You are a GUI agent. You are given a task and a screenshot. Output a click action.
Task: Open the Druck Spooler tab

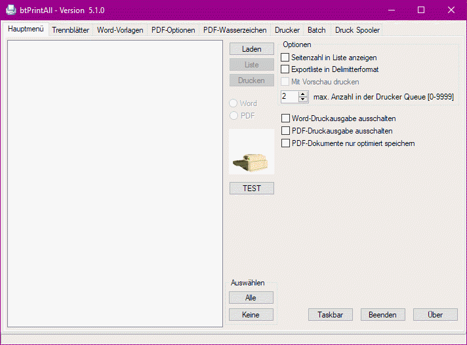coord(357,30)
